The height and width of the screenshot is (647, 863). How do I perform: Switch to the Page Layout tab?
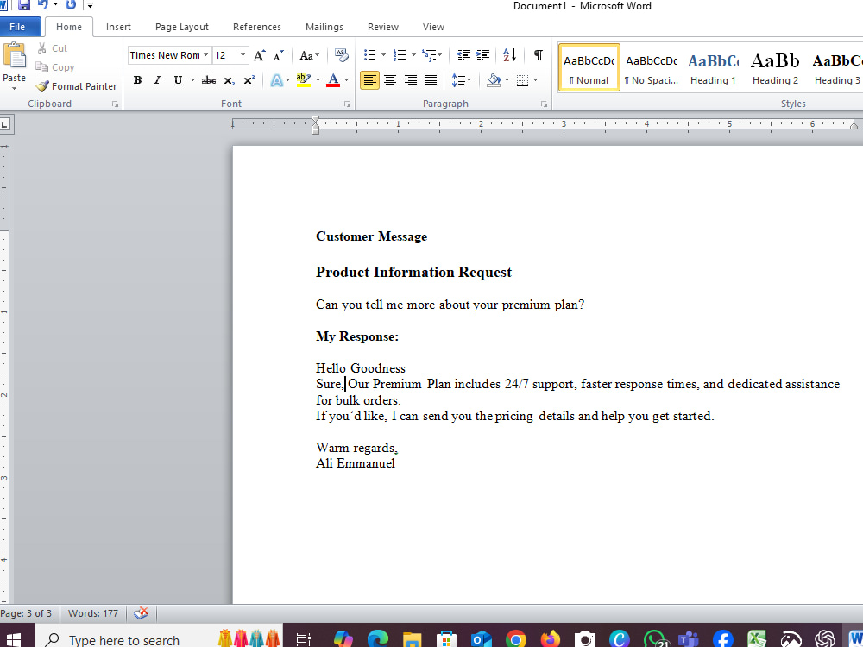181,27
